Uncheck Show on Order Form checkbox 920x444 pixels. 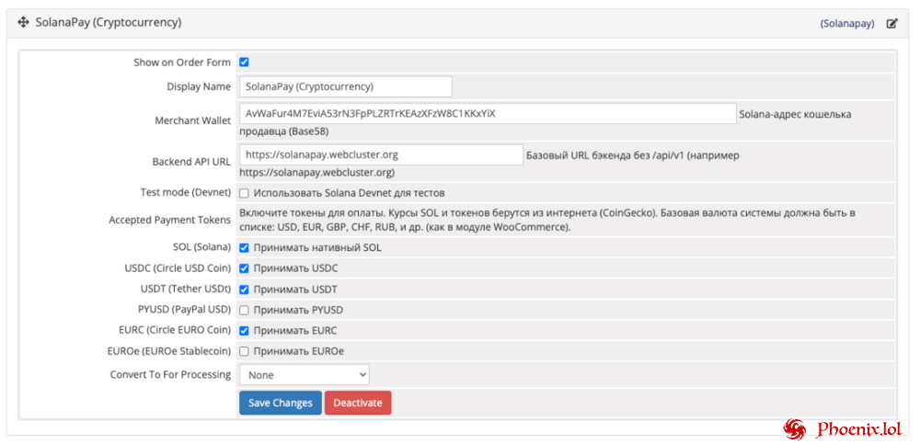(x=244, y=63)
